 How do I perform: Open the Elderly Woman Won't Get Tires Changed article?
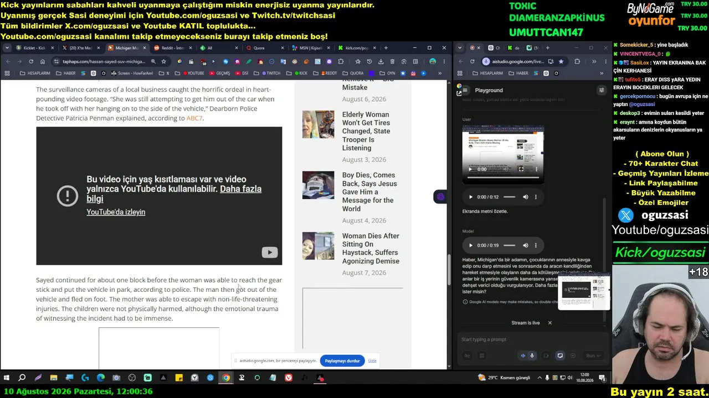click(x=366, y=131)
